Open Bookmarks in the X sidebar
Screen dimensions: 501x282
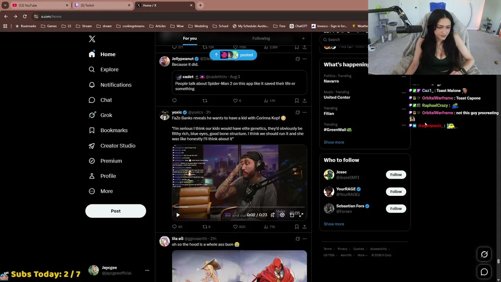click(108, 130)
